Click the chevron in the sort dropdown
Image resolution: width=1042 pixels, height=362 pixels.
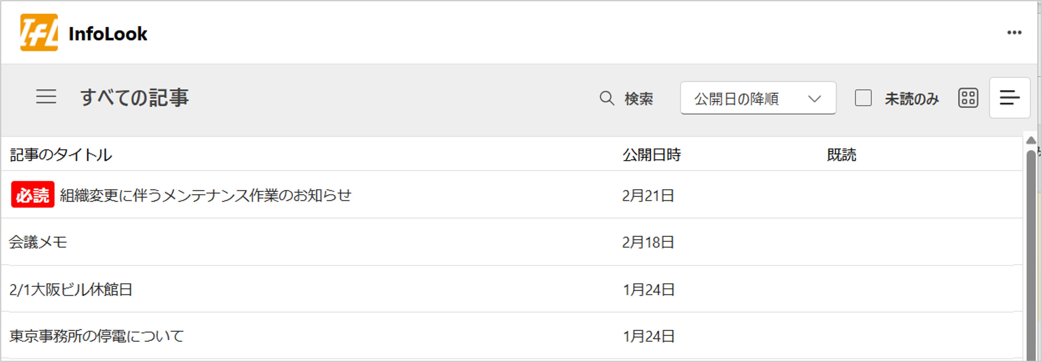click(814, 99)
